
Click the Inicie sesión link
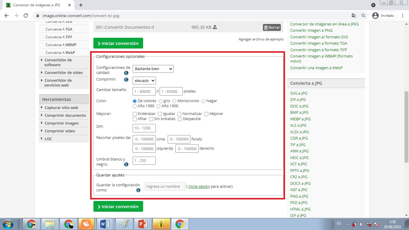199,186
